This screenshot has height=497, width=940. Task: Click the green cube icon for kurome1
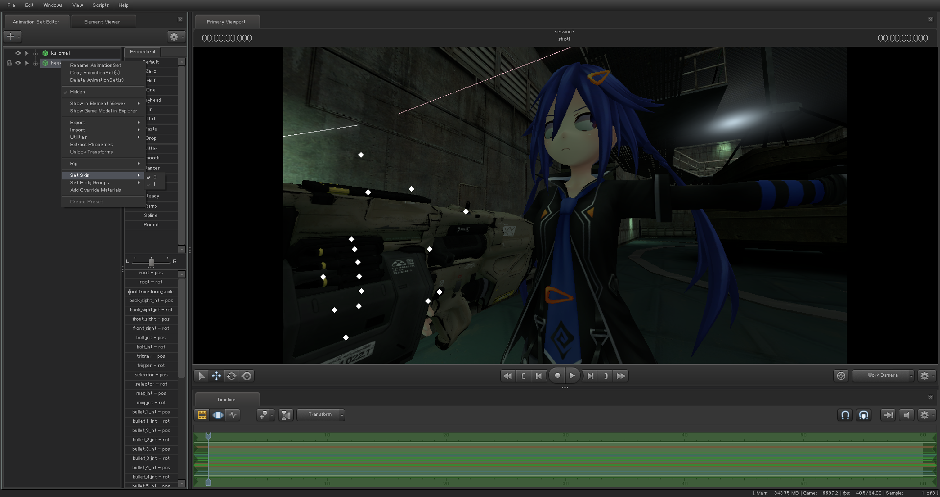(45, 53)
